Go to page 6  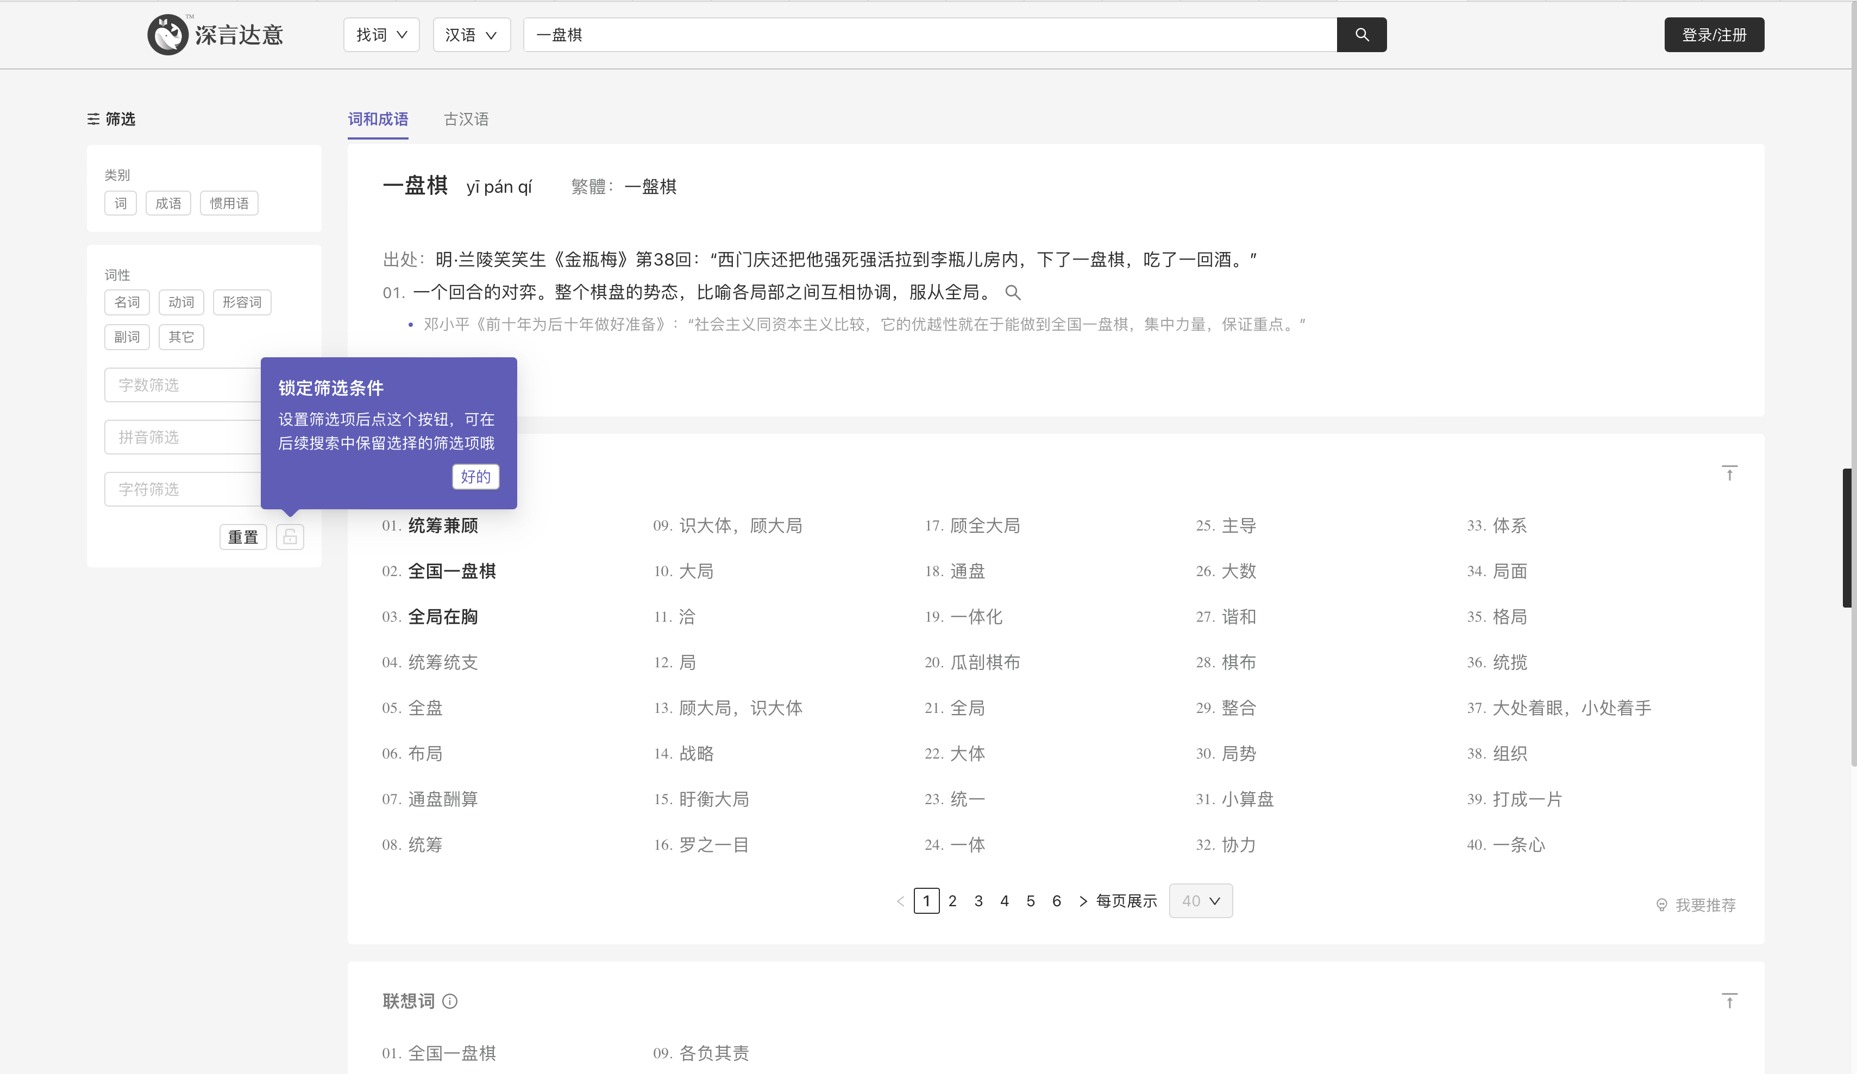[x=1056, y=901]
